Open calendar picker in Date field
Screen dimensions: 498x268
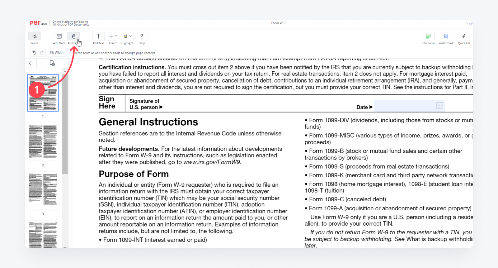[x=439, y=106]
